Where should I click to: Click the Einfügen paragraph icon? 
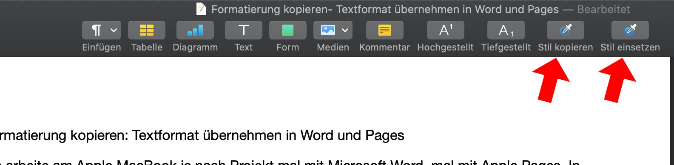(x=97, y=30)
